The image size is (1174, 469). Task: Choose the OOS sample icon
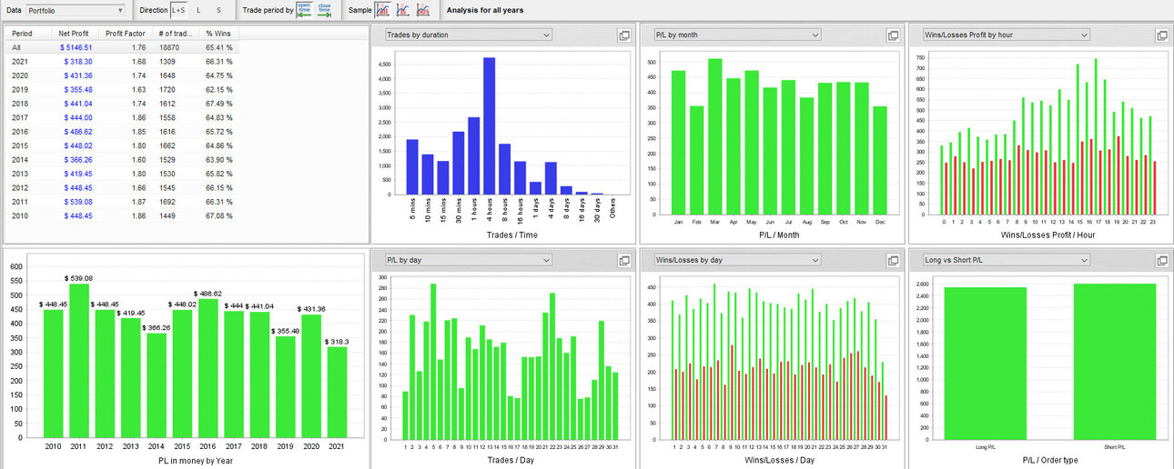[422, 10]
